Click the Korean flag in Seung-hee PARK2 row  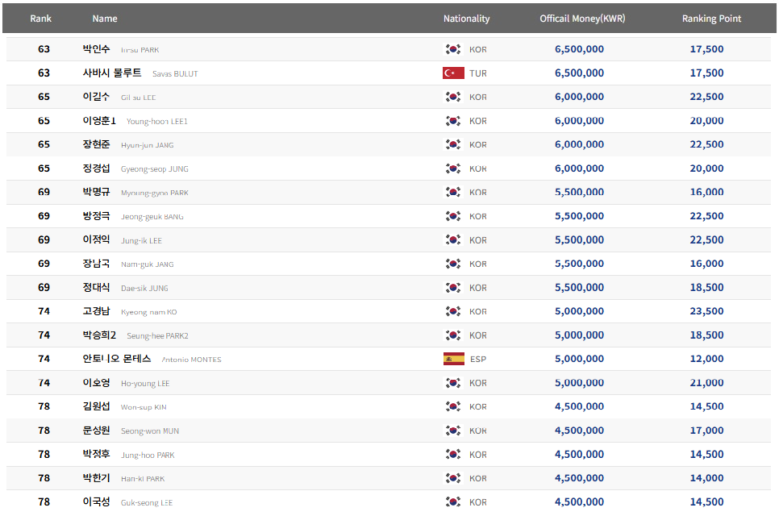click(453, 335)
